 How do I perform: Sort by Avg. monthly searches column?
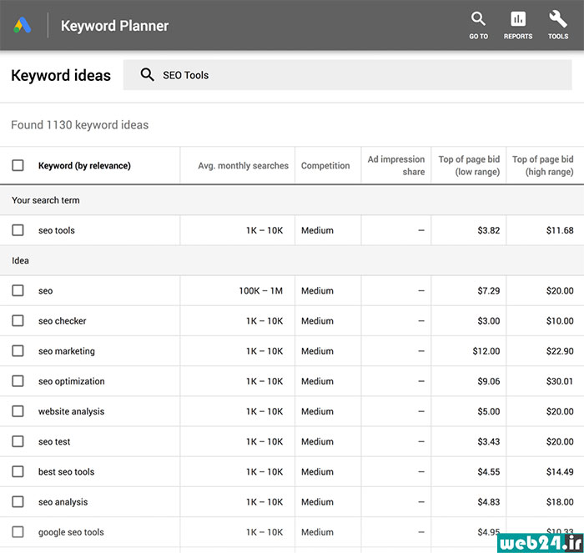tap(243, 165)
